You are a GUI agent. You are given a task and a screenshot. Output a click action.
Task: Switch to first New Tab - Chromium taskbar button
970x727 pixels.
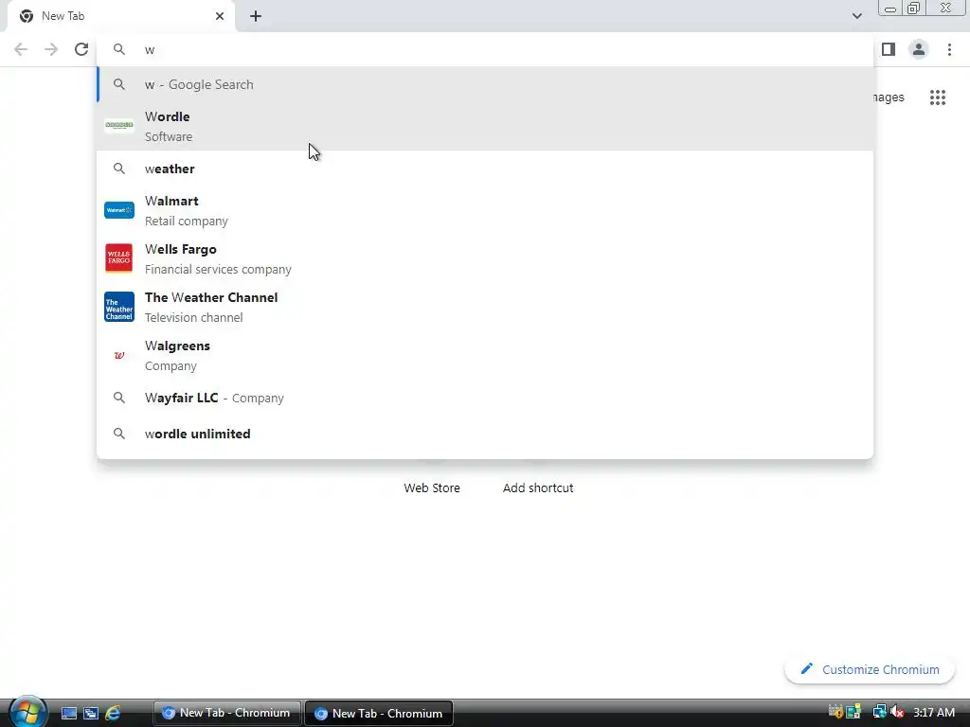click(226, 713)
